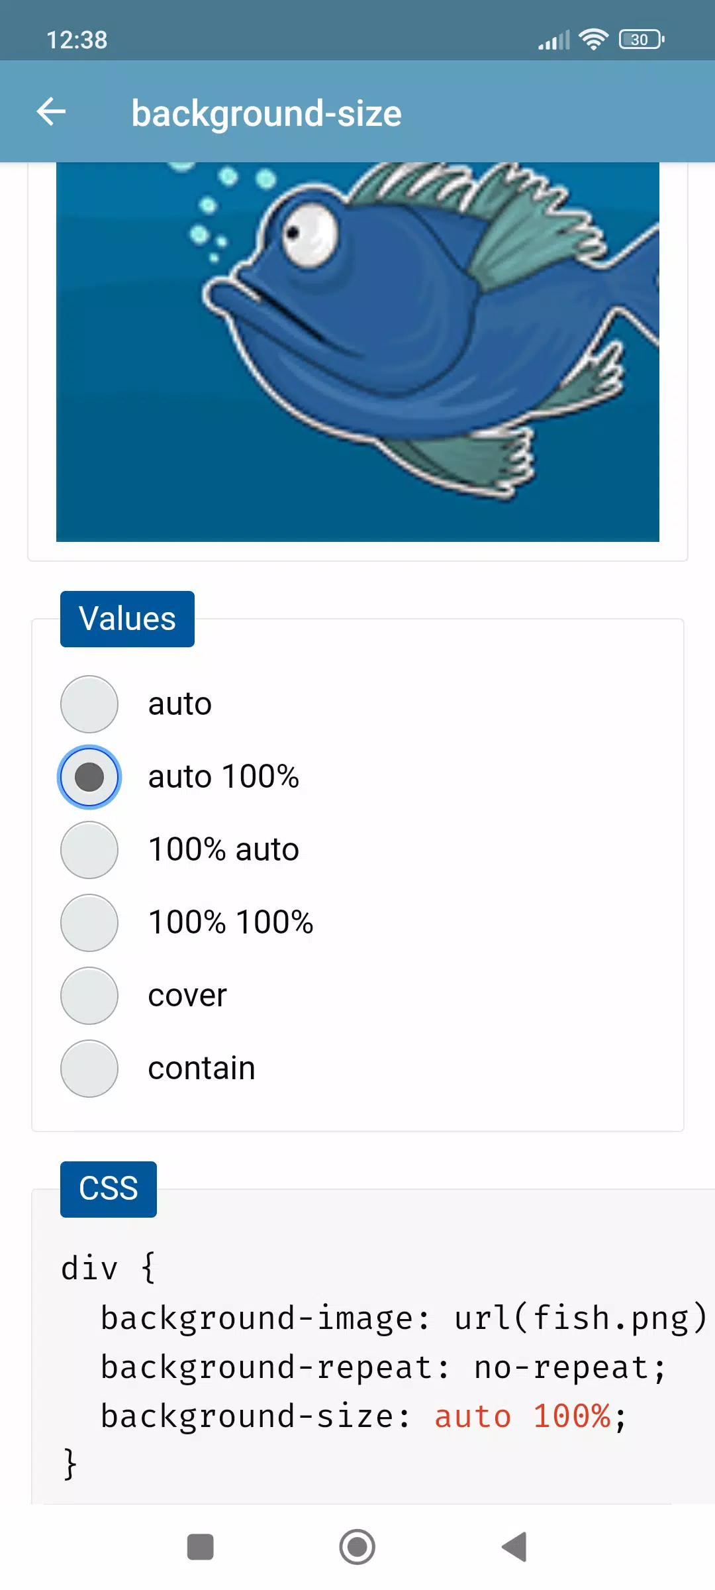
Task: Click the background-repeat code line
Action: [x=383, y=1367]
